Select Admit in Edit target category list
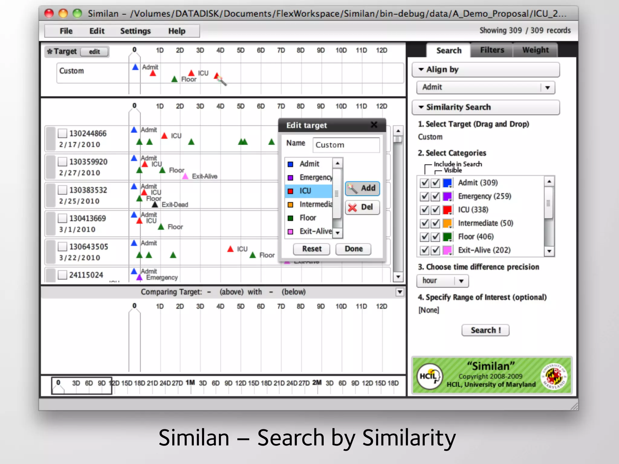This screenshot has width=619, height=464. pos(308,164)
